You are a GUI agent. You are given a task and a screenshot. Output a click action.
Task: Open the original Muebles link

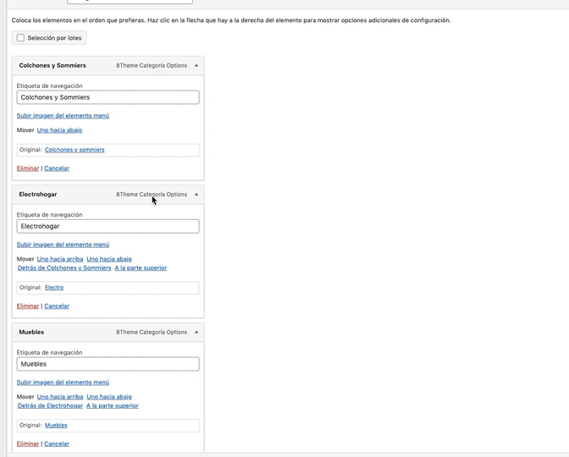(x=56, y=426)
